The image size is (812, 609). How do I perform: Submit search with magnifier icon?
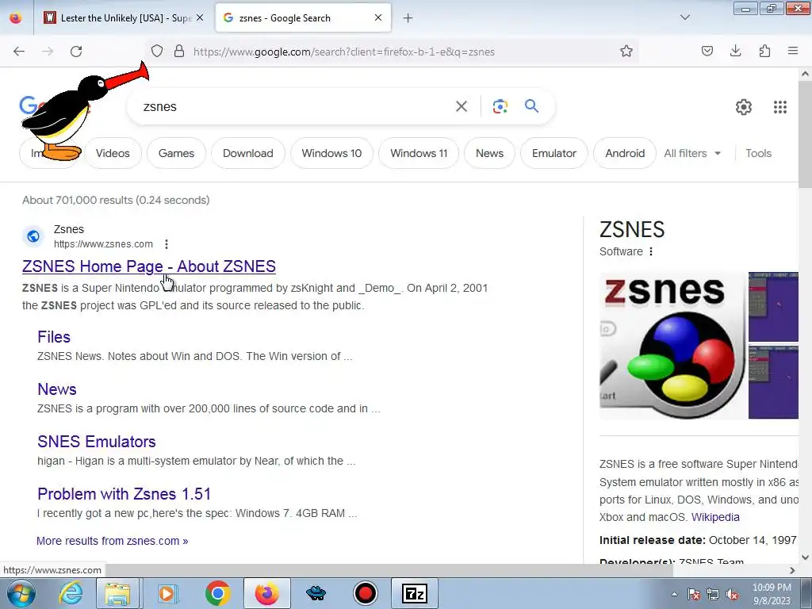click(532, 106)
